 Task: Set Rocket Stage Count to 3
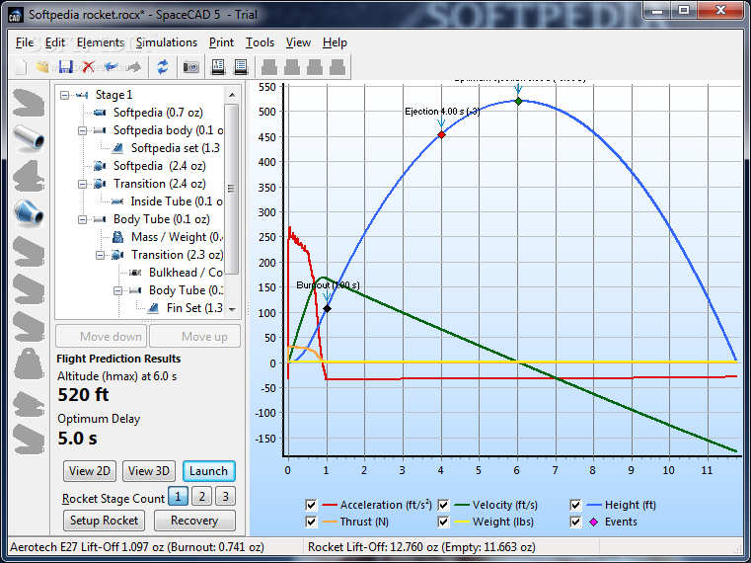(225, 497)
